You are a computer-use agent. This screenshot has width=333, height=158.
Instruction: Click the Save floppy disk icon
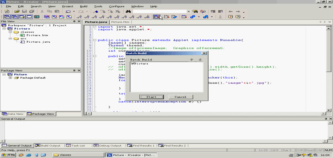(x=25, y=11)
